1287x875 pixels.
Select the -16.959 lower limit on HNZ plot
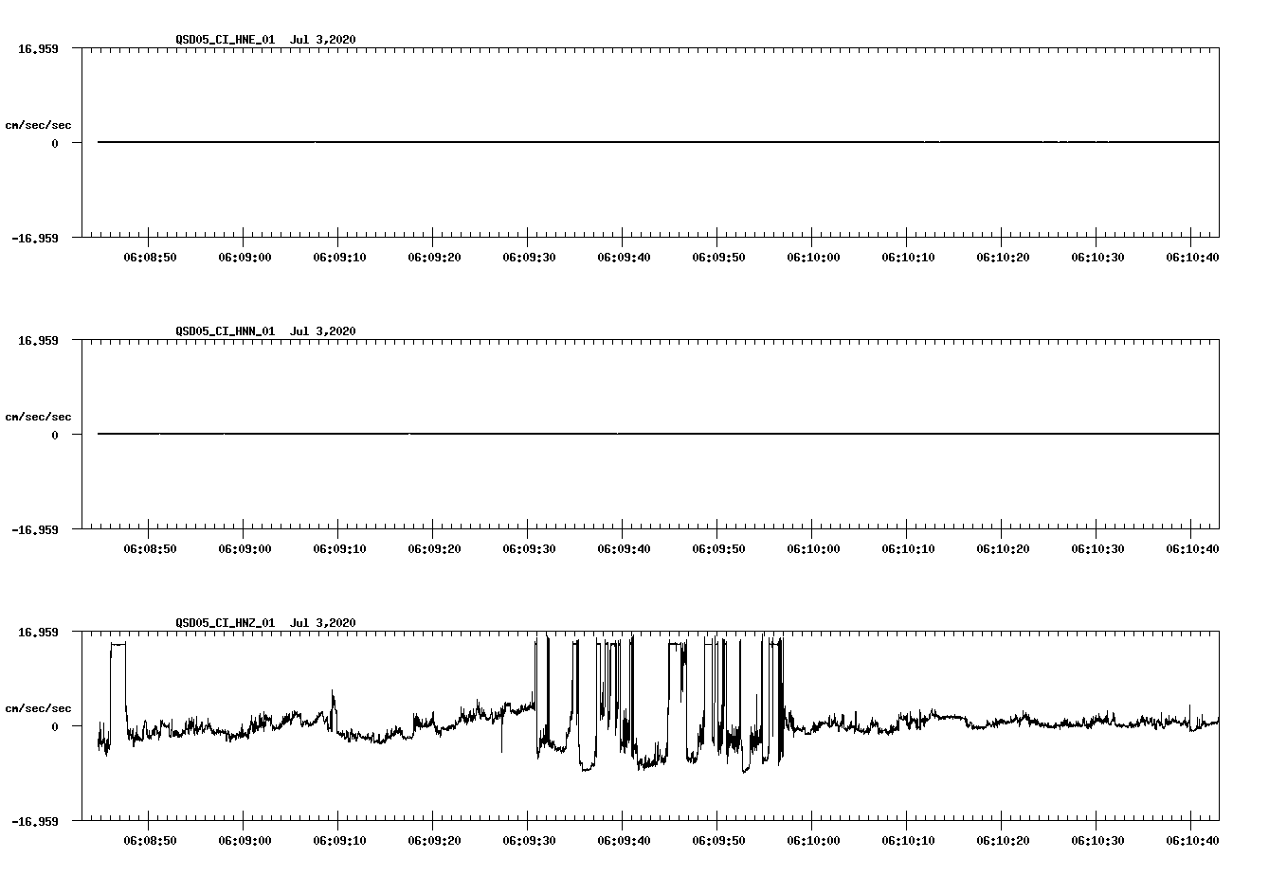35,822
